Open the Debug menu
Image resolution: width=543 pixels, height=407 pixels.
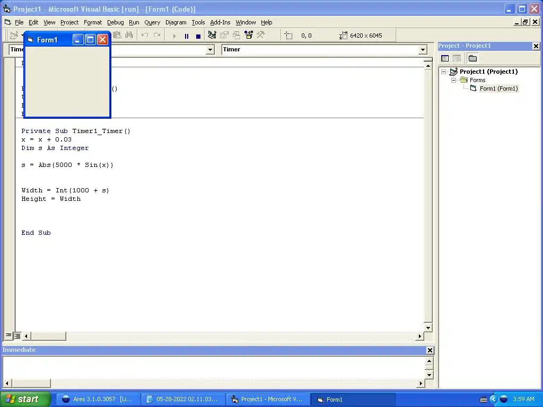click(x=115, y=22)
